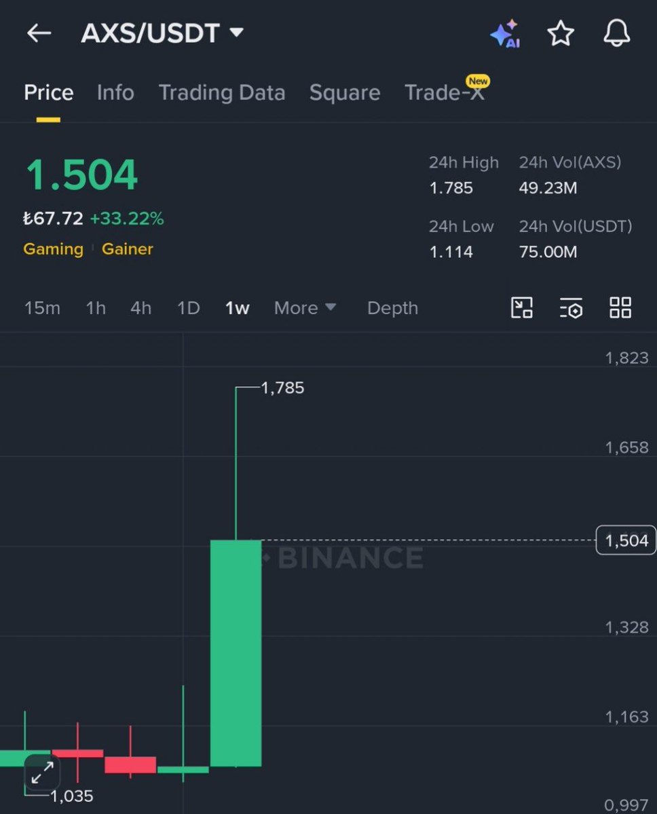The height and width of the screenshot is (814, 657).
Task: Select the 1h timeframe
Action: (x=96, y=308)
